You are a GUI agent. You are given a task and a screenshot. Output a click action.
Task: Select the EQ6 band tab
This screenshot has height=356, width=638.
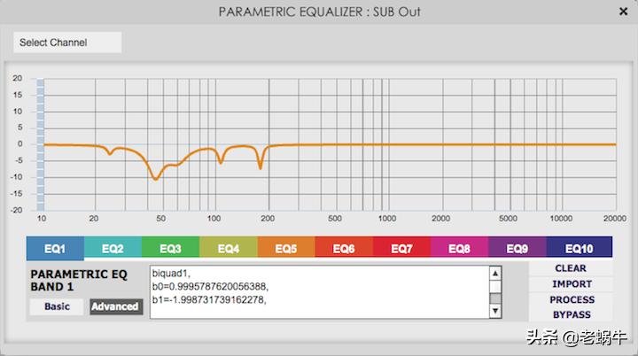point(344,247)
